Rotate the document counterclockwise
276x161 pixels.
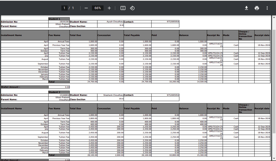[x=132, y=8]
